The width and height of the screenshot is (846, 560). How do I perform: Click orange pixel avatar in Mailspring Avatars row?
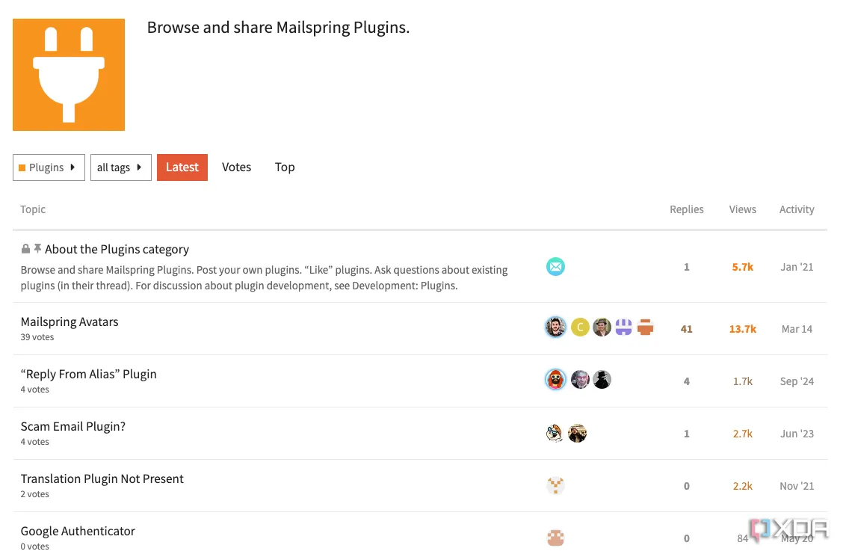click(645, 327)
